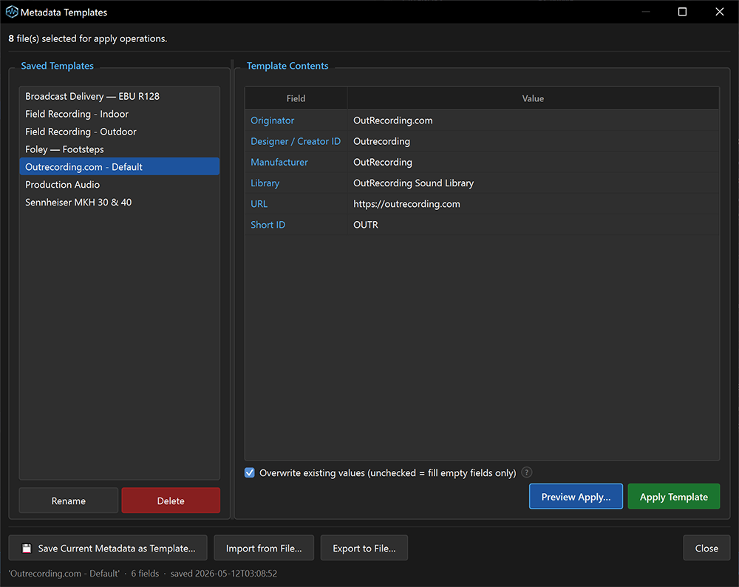The width and height of the screenshot is (739, 587).
Task: Rename the selected template
Action: click(x=68, y=501)
